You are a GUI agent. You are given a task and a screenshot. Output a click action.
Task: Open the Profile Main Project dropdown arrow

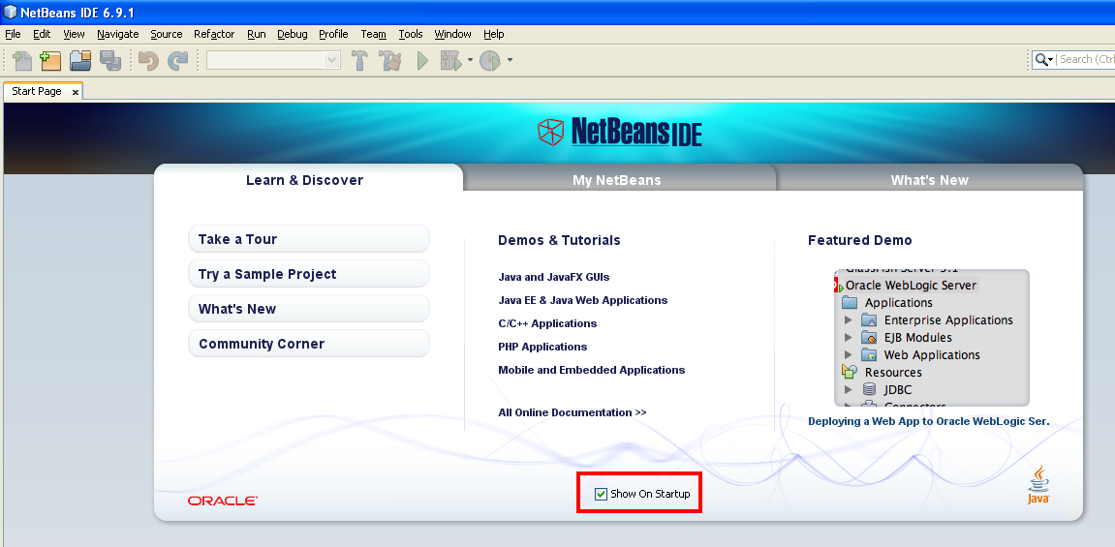click(510, 60)
